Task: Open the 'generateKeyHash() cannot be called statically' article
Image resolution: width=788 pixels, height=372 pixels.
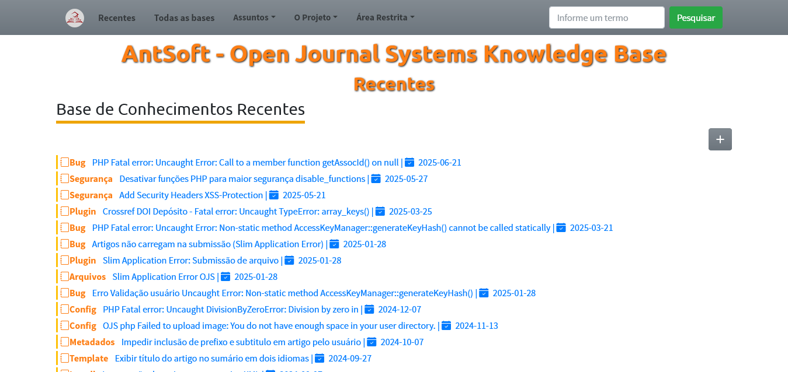Action: point(321,227)
